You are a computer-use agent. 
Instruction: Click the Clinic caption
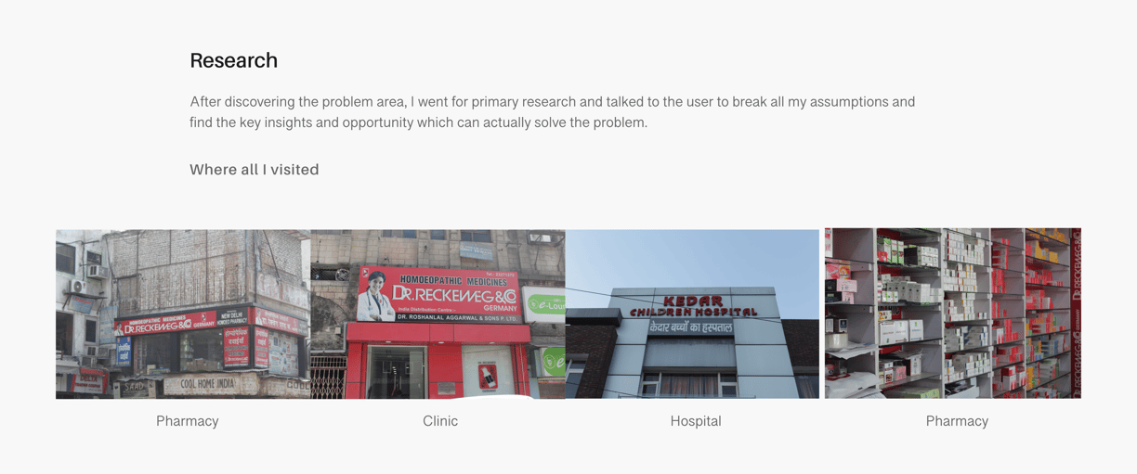click(x=440, y=421)
